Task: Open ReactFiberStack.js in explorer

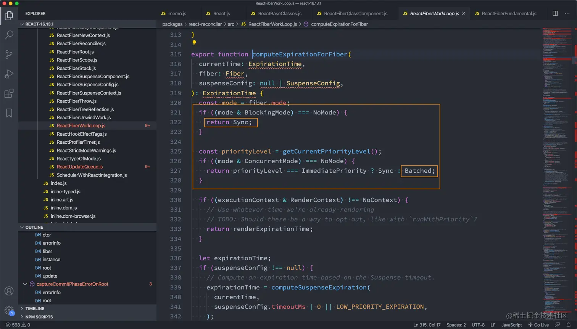Action: pyautogui.click(x=76, y=68)
